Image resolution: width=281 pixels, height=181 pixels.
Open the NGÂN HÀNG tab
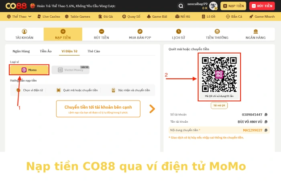coord(256,34)
